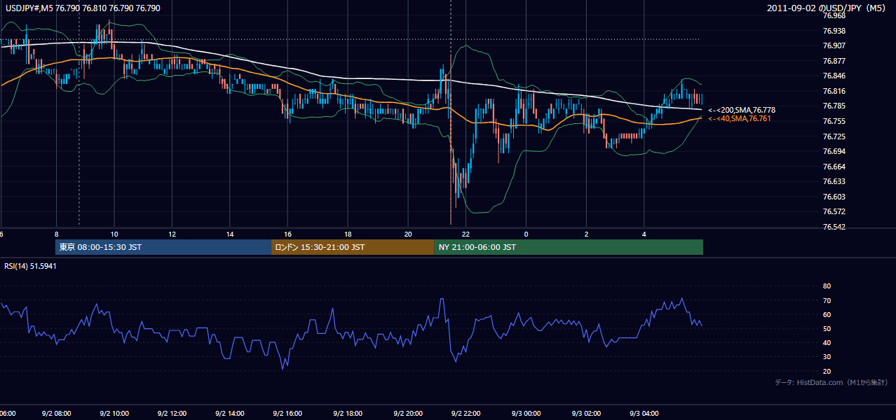Screen dimensions: 896x420
Task: Click price axis value 76.846
Action: pos(834,76)
